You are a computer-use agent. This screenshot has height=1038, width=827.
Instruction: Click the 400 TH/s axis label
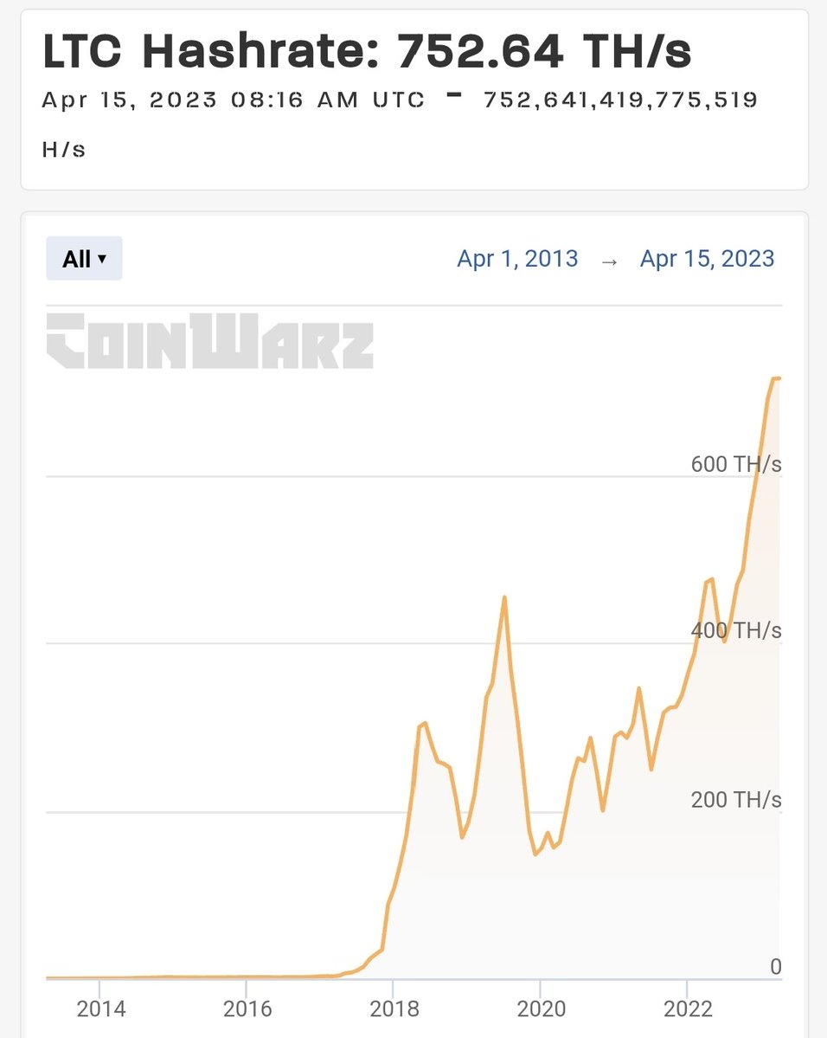(735, 630)
